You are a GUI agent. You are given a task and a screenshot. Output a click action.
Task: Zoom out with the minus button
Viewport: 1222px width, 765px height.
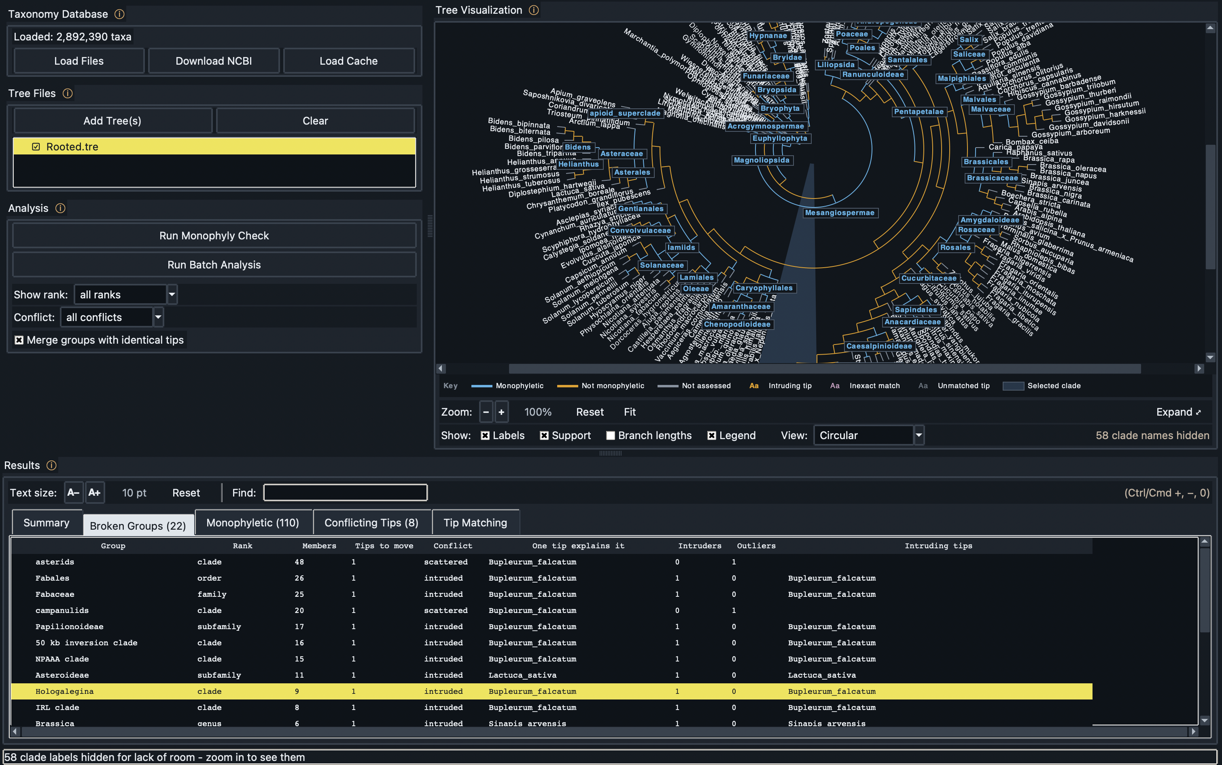point(486,412)
